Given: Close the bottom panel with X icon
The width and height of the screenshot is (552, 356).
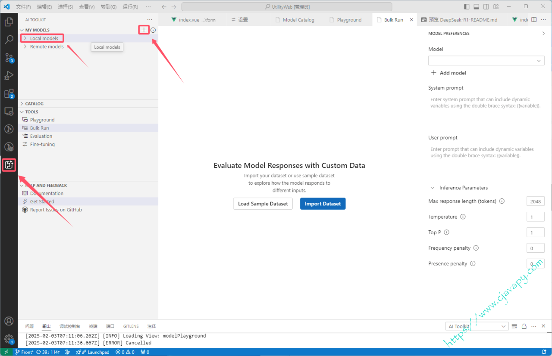Looking at the screenshot, I should pyautogui.click(x=543, y=326).
